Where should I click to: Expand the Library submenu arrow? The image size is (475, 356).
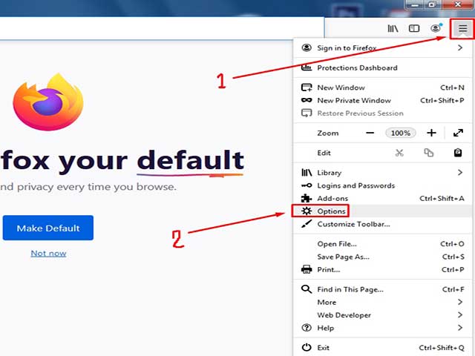pos(460,173)
